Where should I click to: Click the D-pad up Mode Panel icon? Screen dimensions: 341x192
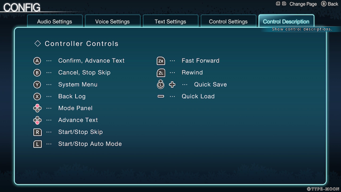tap(37, 108)
